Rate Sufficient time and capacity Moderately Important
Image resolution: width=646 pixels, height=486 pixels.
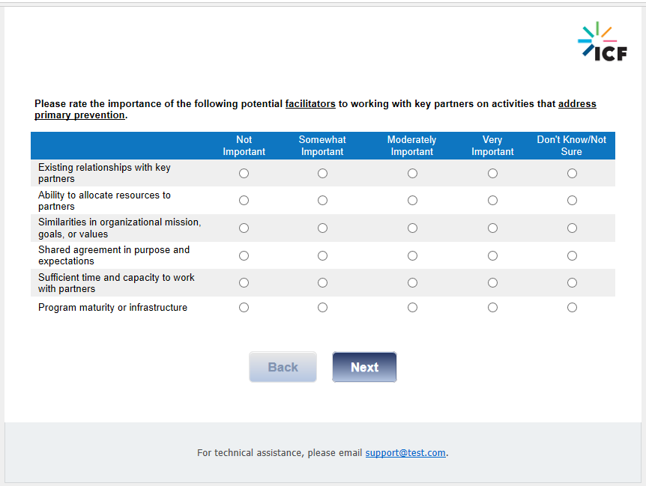(x=412, y=283)
